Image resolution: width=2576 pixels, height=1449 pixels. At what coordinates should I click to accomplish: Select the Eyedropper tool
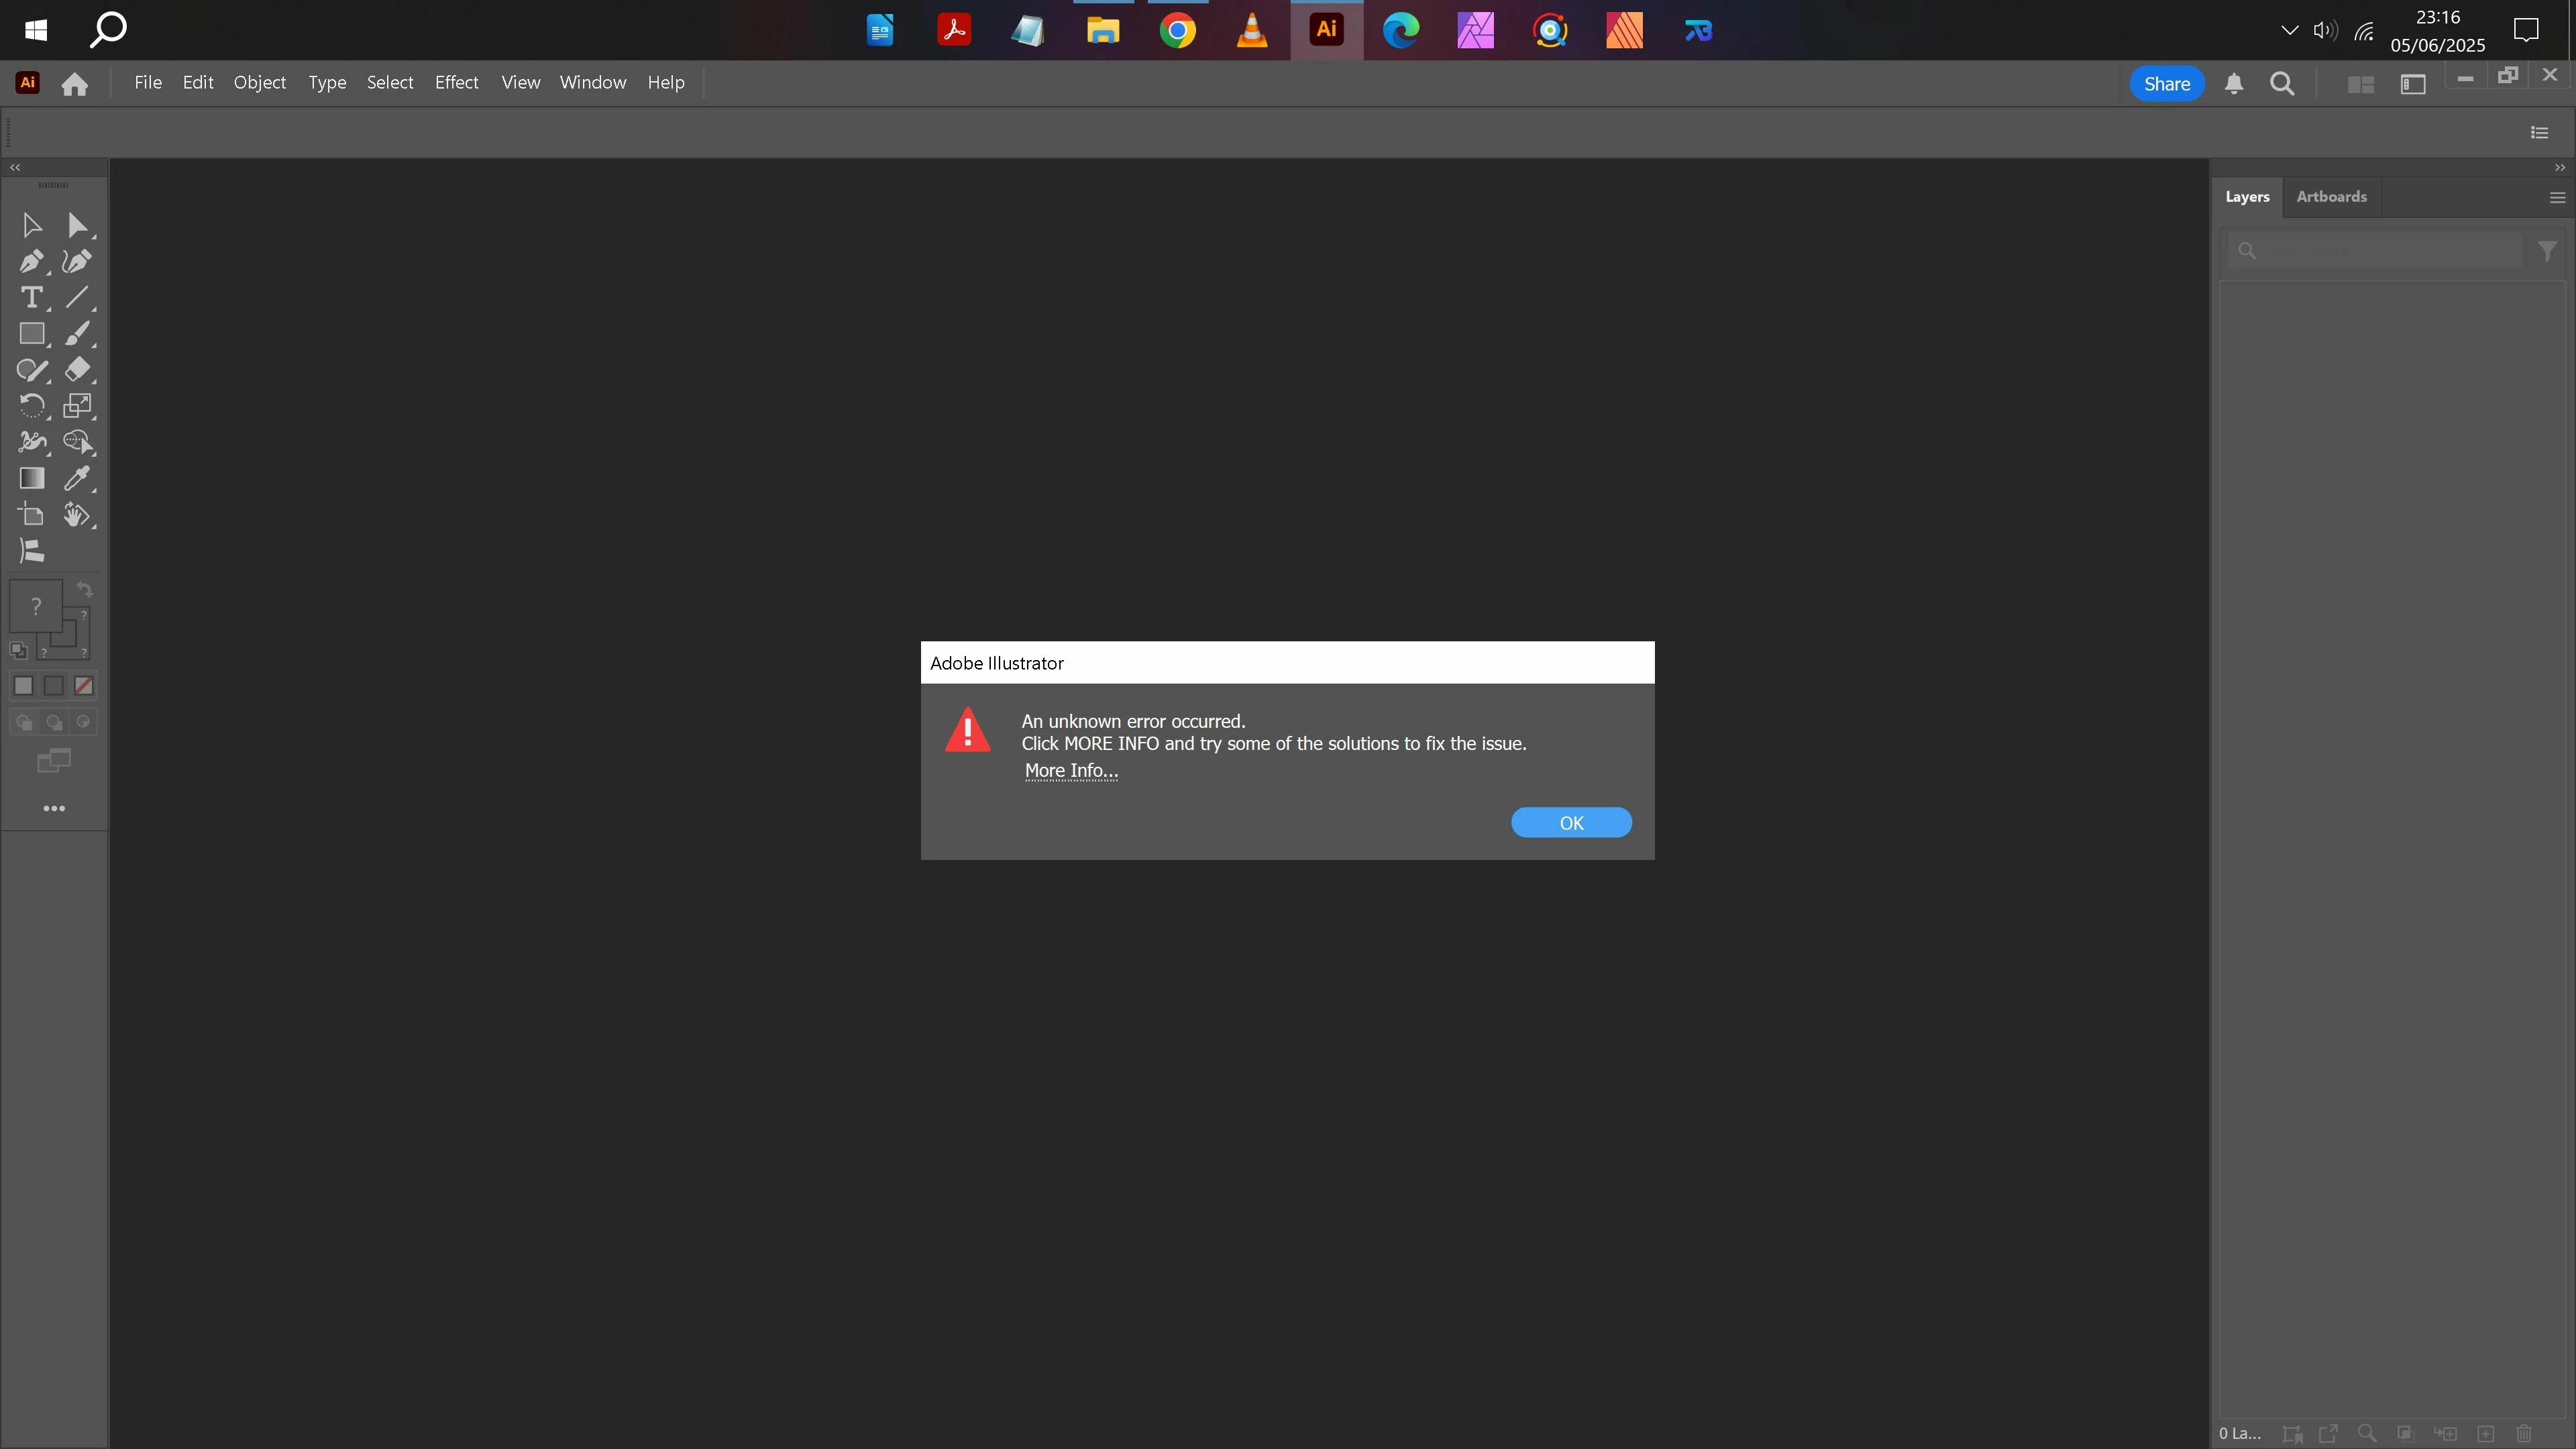[x=77, y=478]
